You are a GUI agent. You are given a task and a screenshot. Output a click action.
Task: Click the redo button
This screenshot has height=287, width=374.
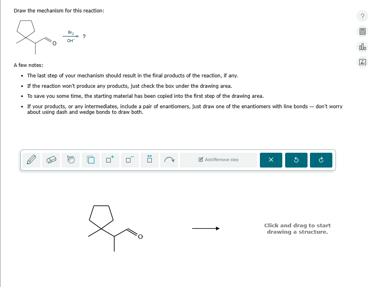click(321, 160)
